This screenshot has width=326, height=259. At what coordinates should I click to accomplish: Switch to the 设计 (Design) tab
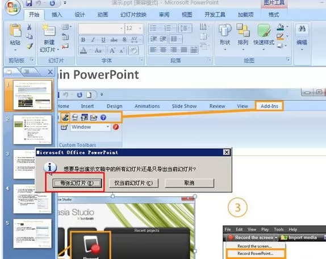click(80, 15)
